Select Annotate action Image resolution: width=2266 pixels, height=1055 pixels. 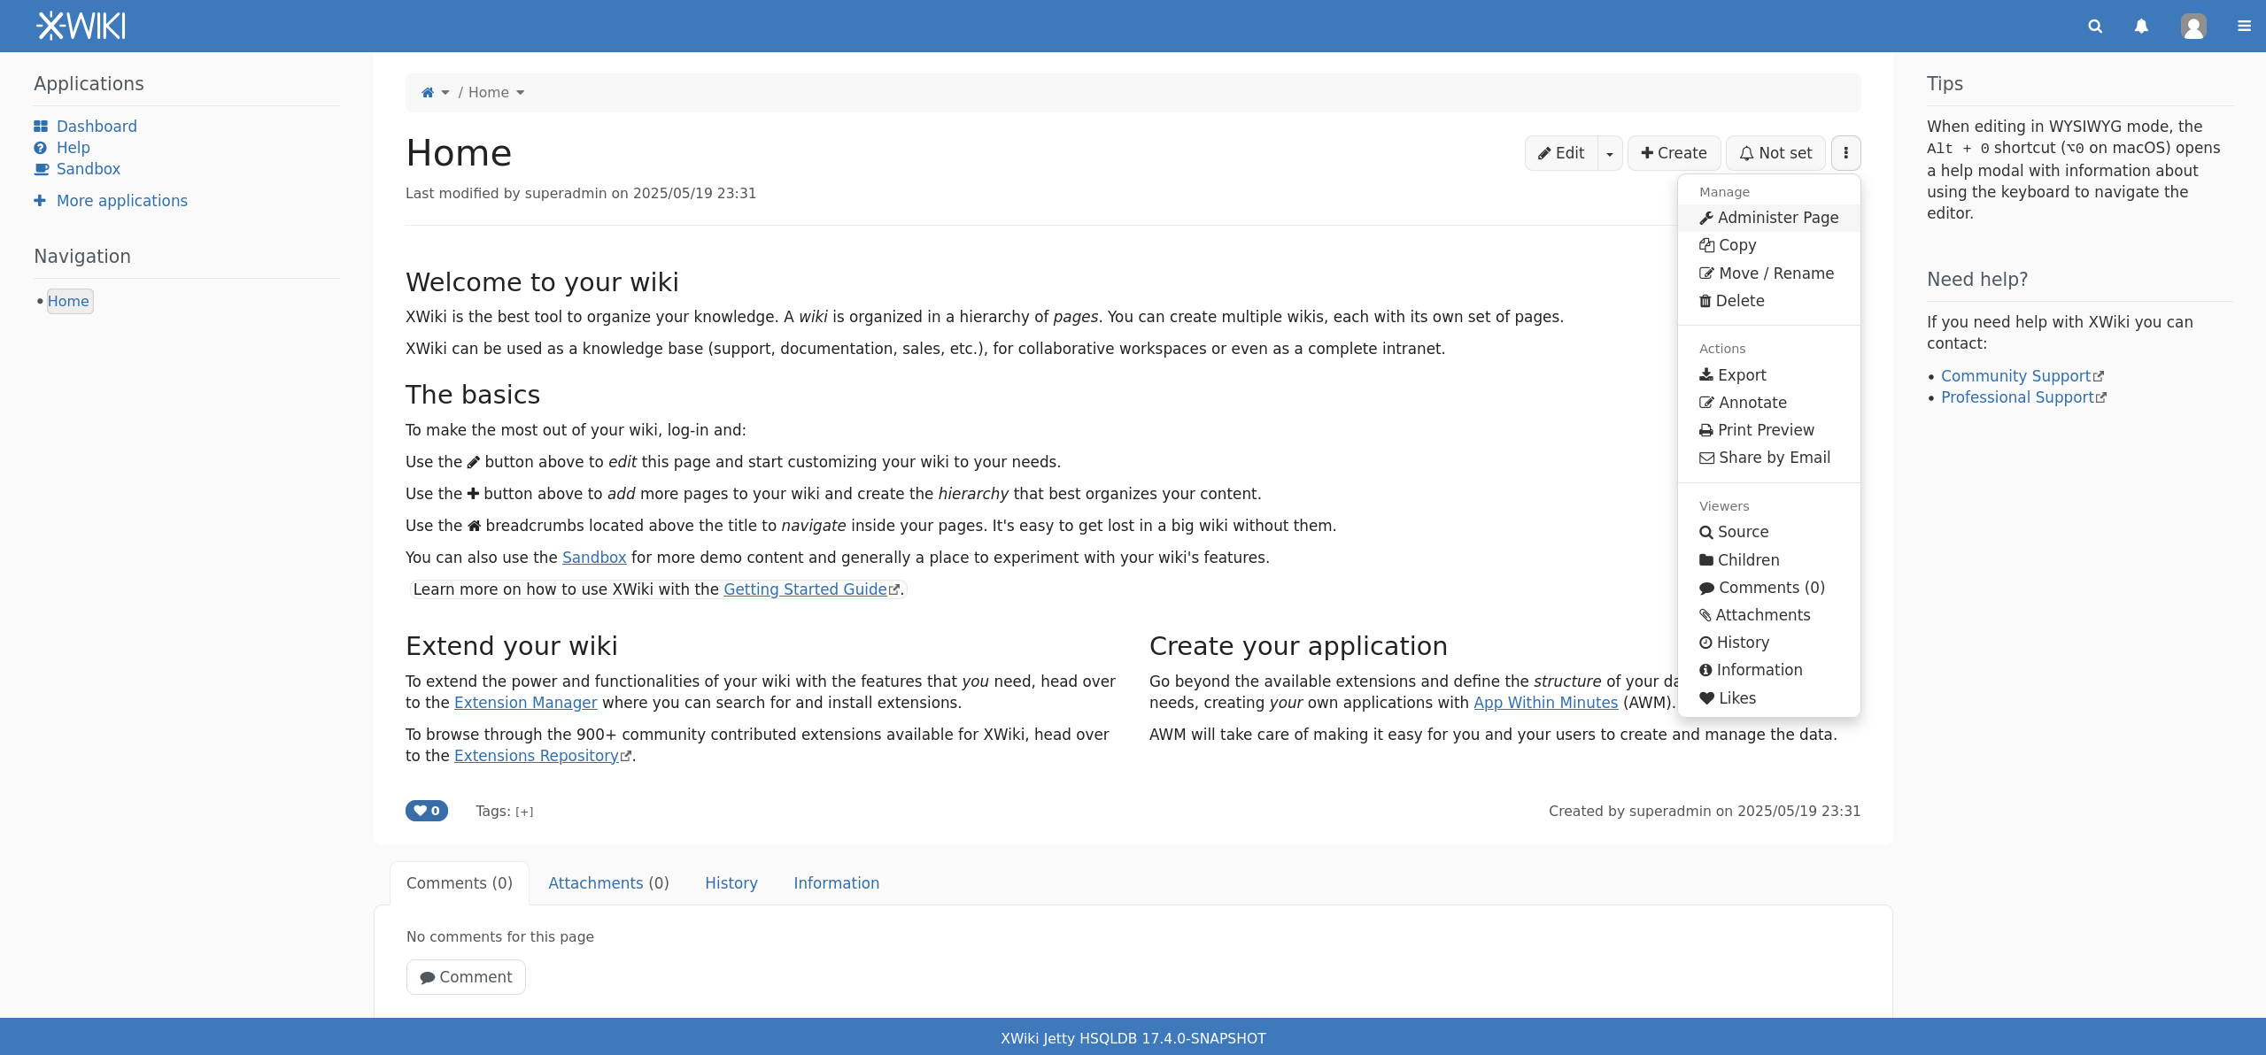(x=1768, y=403)
